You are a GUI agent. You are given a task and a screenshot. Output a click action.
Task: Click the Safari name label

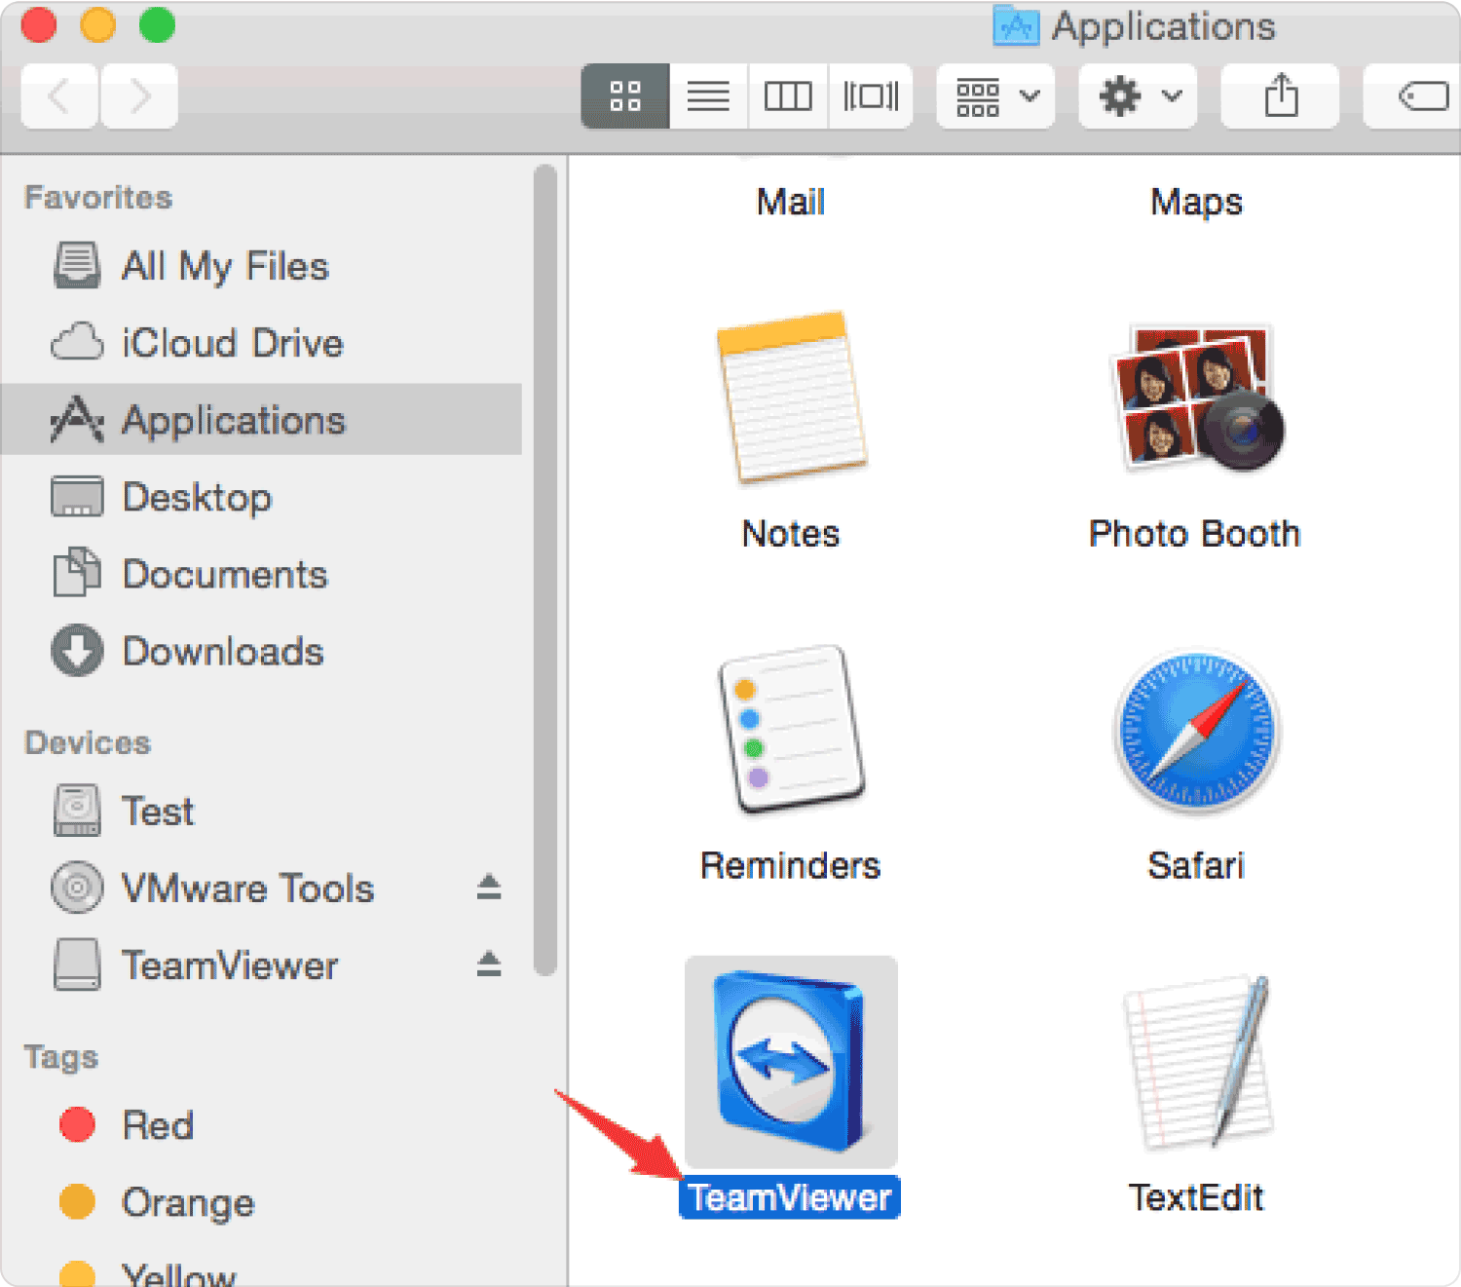click(x=1197, y=865)
